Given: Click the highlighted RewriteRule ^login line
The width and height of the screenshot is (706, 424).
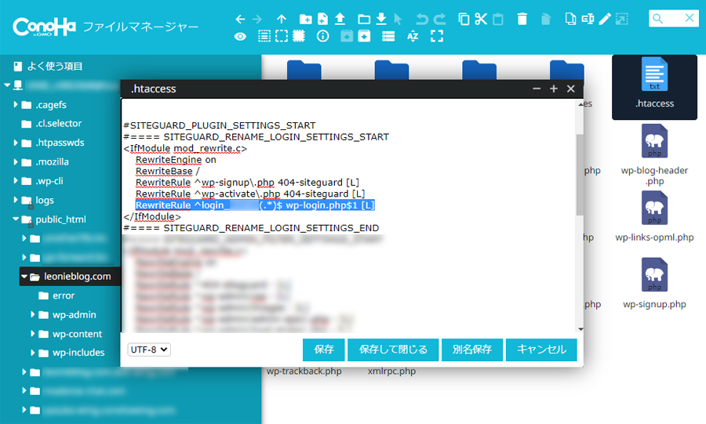Looking at the screenshot, I should pos(255,205).
